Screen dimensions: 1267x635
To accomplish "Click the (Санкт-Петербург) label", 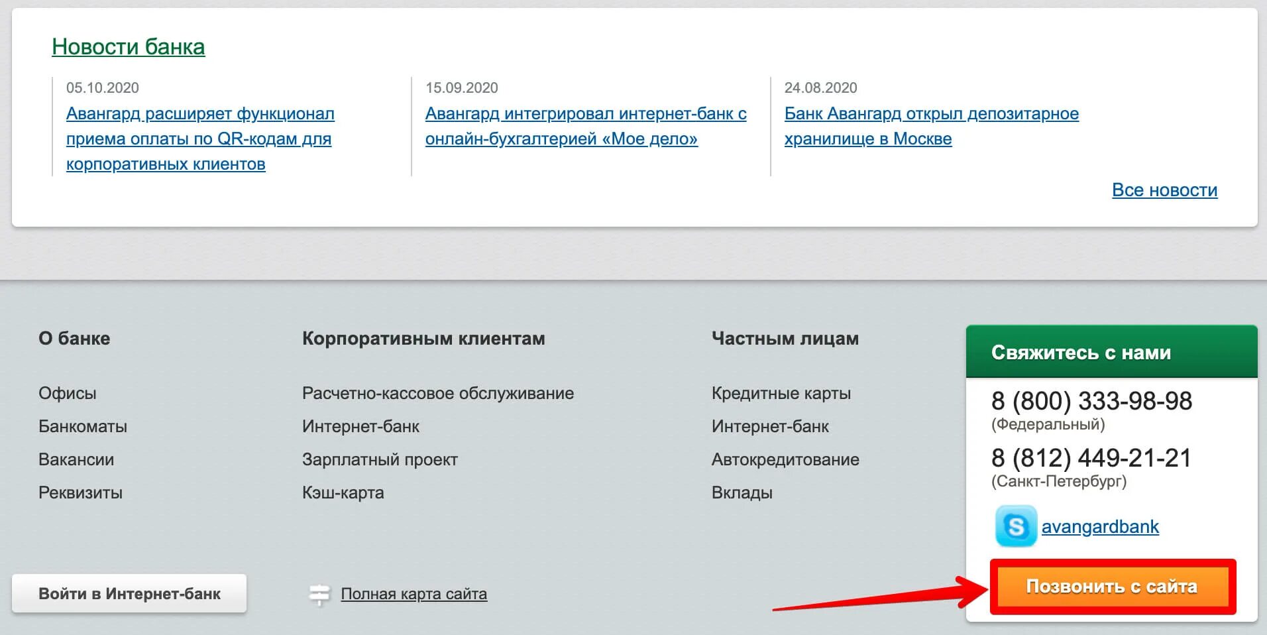I will pyautogui.click(x=1059, y=481).
